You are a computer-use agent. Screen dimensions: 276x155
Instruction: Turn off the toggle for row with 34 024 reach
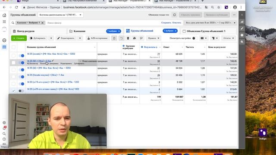coord(21,70)
